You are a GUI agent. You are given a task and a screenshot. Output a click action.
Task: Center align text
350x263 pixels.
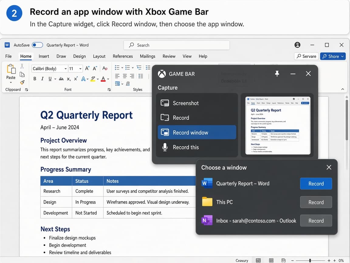(x=125, y=76)
